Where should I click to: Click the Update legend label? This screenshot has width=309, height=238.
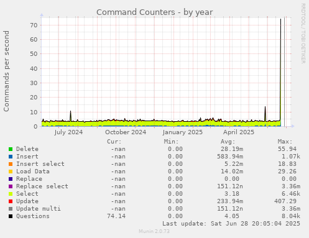[x=27, y=201]
